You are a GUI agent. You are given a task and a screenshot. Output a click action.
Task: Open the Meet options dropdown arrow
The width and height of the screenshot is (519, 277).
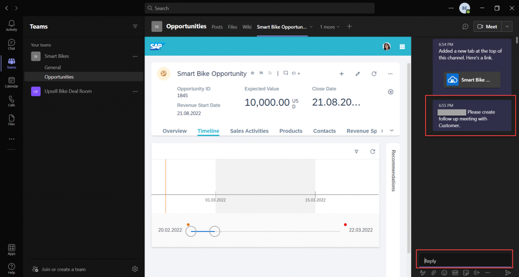point(507,26)
